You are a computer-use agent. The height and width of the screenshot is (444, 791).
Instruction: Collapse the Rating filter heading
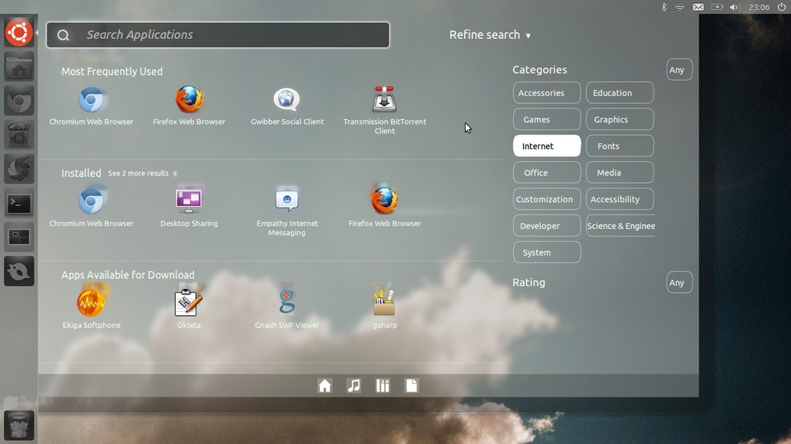[528, 282]
